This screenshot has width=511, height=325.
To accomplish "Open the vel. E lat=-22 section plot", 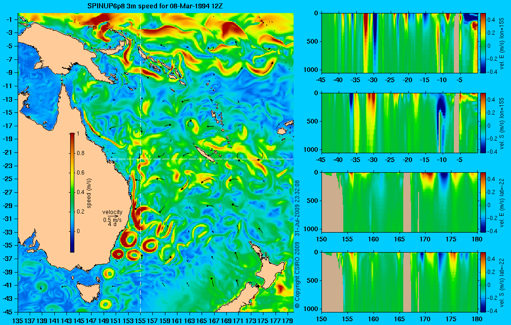I will 399,202.
